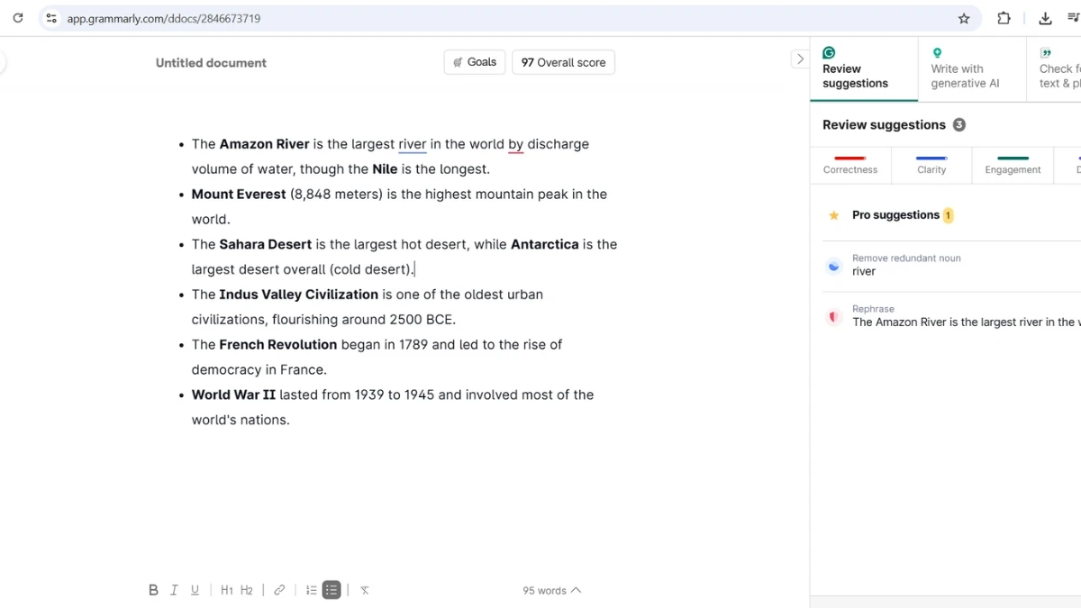Click the text democracy in France

tap(259, 369)
